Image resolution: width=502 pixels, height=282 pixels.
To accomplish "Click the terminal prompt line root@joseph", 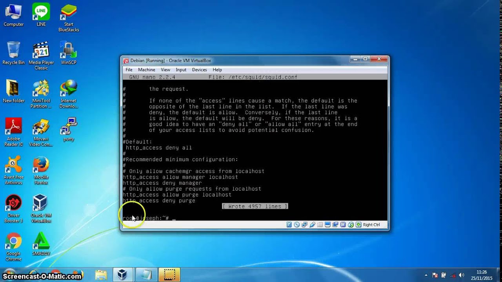I will tap(149, 218).
